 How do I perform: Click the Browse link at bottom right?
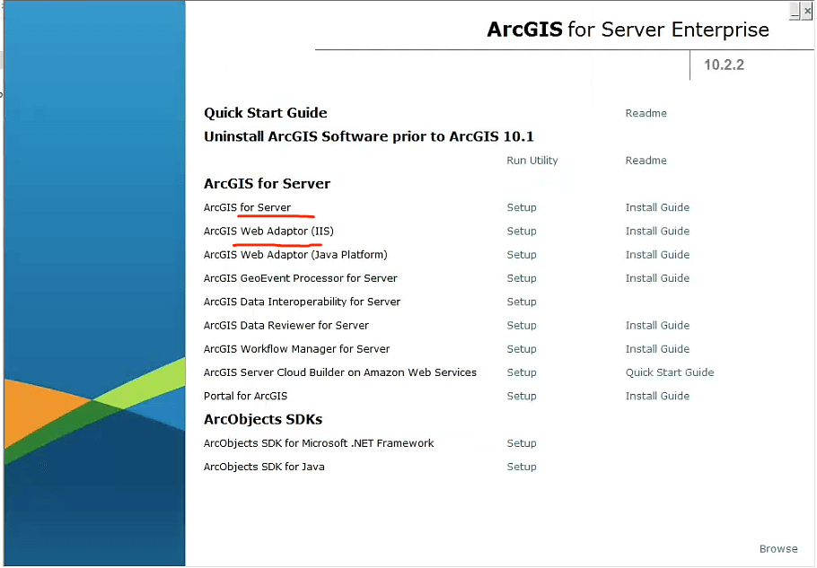point(777,549)
